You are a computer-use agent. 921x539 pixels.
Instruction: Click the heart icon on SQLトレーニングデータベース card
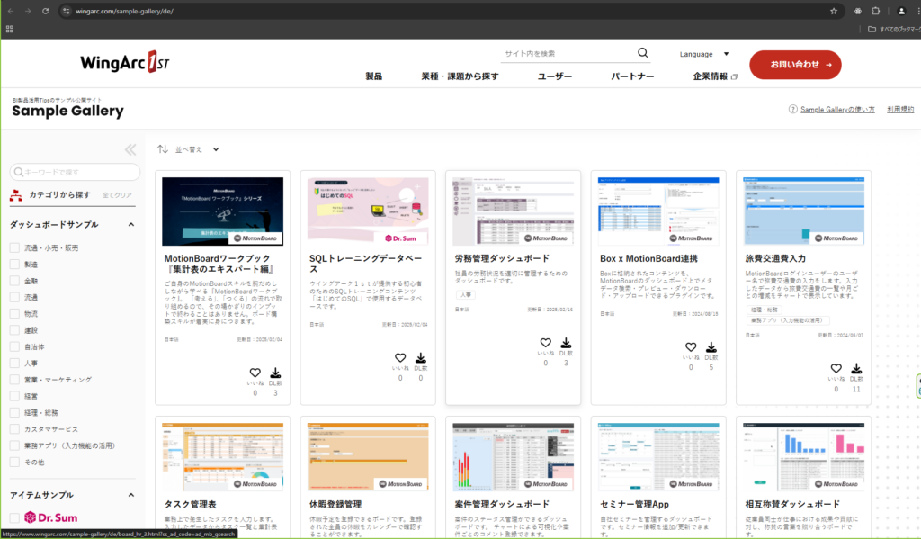tap(400, 357)
